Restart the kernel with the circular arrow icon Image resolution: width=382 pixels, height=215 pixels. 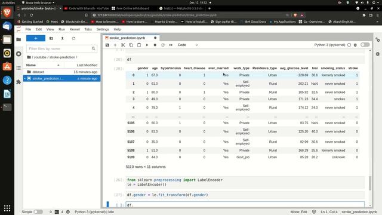(x=163, y=45)
